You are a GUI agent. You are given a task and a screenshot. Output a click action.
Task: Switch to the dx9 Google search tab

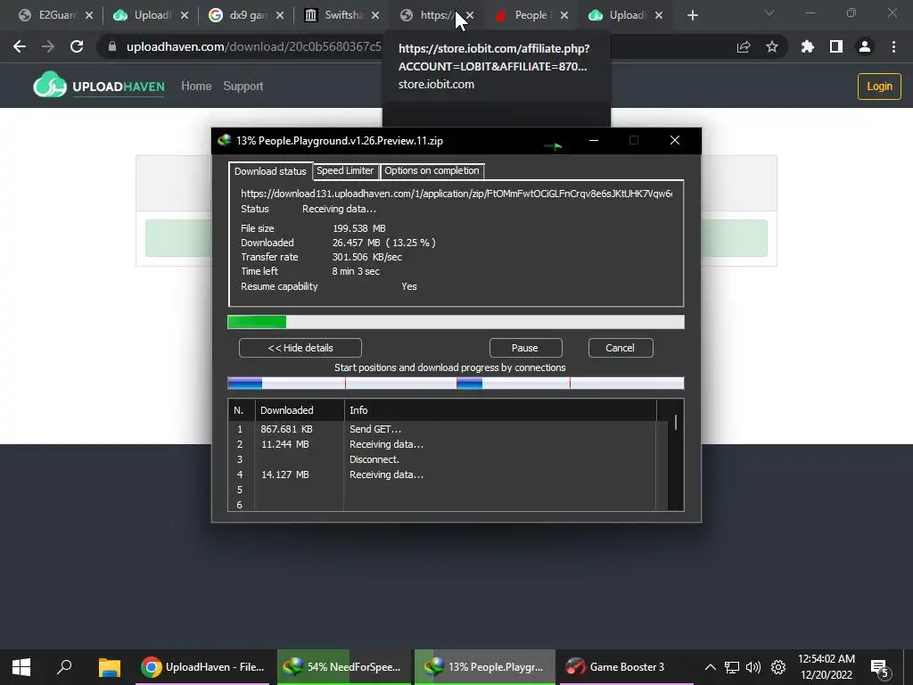tap(239, 16)
